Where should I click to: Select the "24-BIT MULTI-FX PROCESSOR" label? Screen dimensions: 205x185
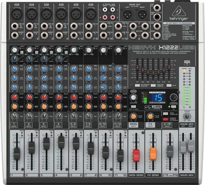(x=179, y=23)
